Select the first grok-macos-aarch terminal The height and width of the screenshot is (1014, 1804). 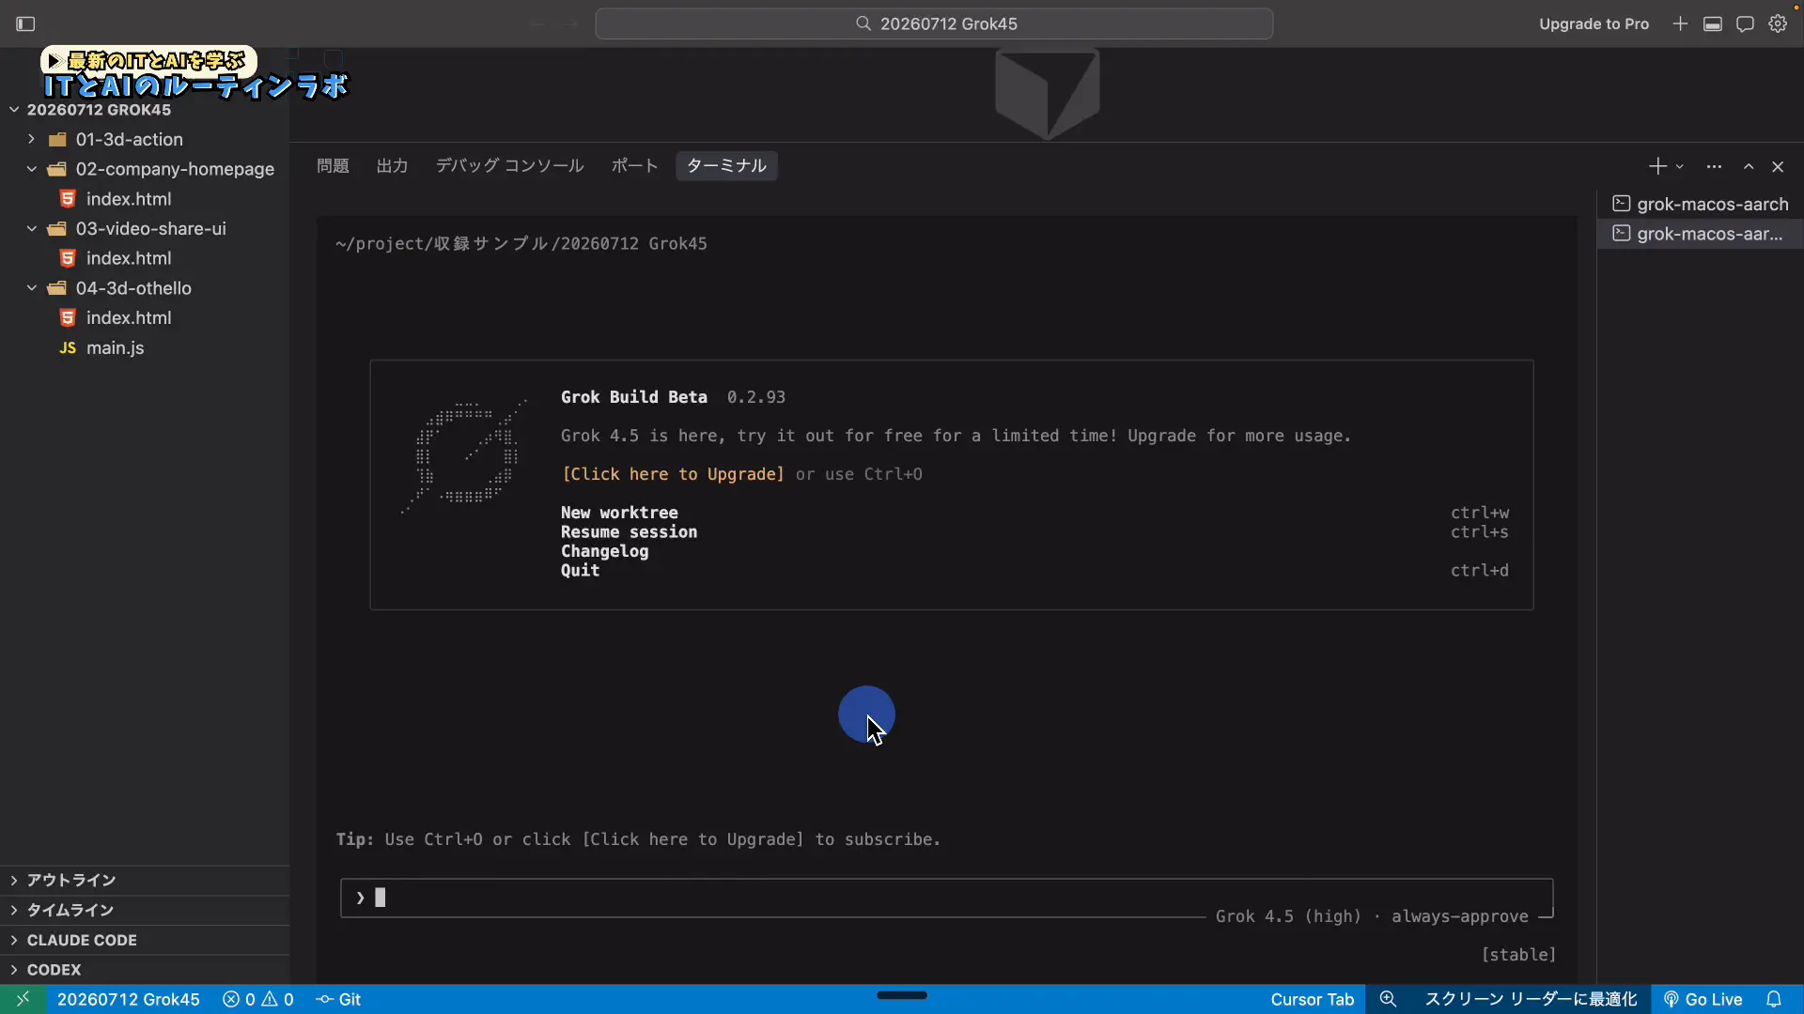[x=1701, y=204]
